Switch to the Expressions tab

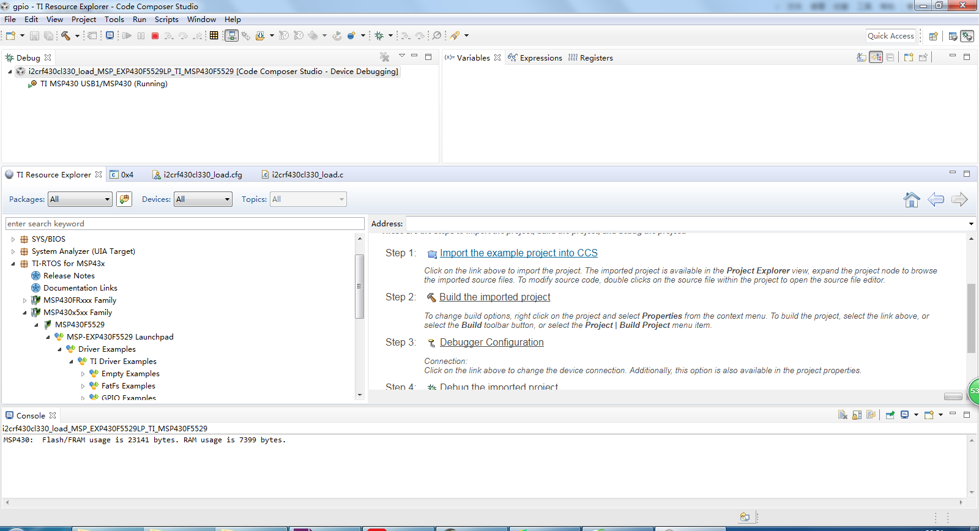coord(535,58)
